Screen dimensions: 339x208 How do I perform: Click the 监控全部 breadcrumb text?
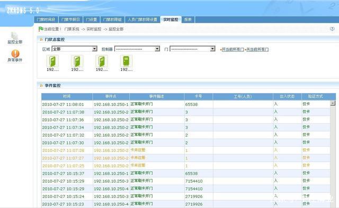(x=116, y=29)
